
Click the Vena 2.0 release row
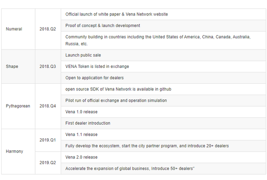(81, 157)
